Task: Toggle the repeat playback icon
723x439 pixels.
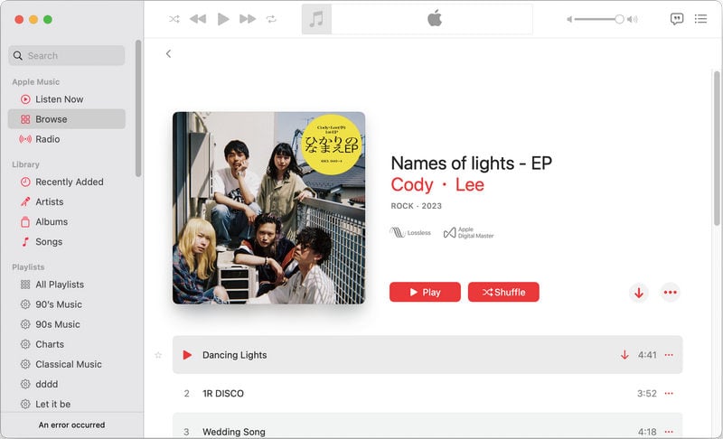Action: 271,19
